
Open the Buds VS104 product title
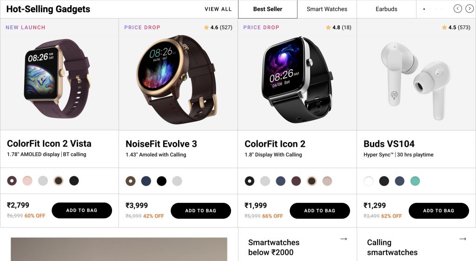[x=389, y=144]
